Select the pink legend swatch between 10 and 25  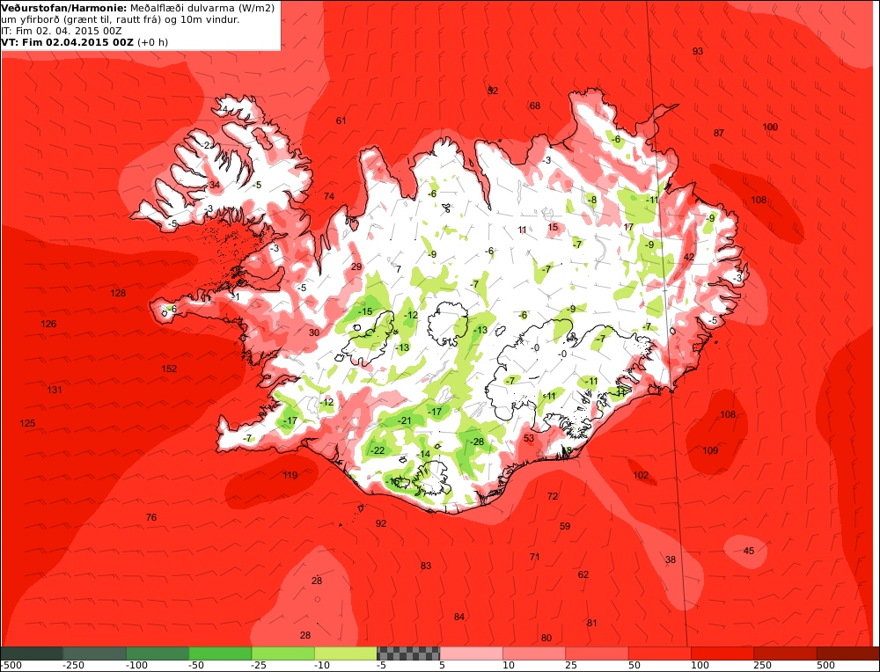pos(534,653)
